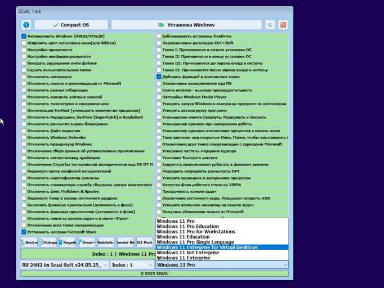Select Windows 11 Pro Single Language

pyautogui.click(x=222, y=242)
